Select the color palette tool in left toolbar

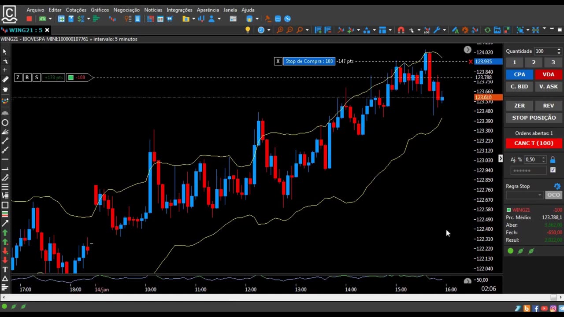coord(5,101)
